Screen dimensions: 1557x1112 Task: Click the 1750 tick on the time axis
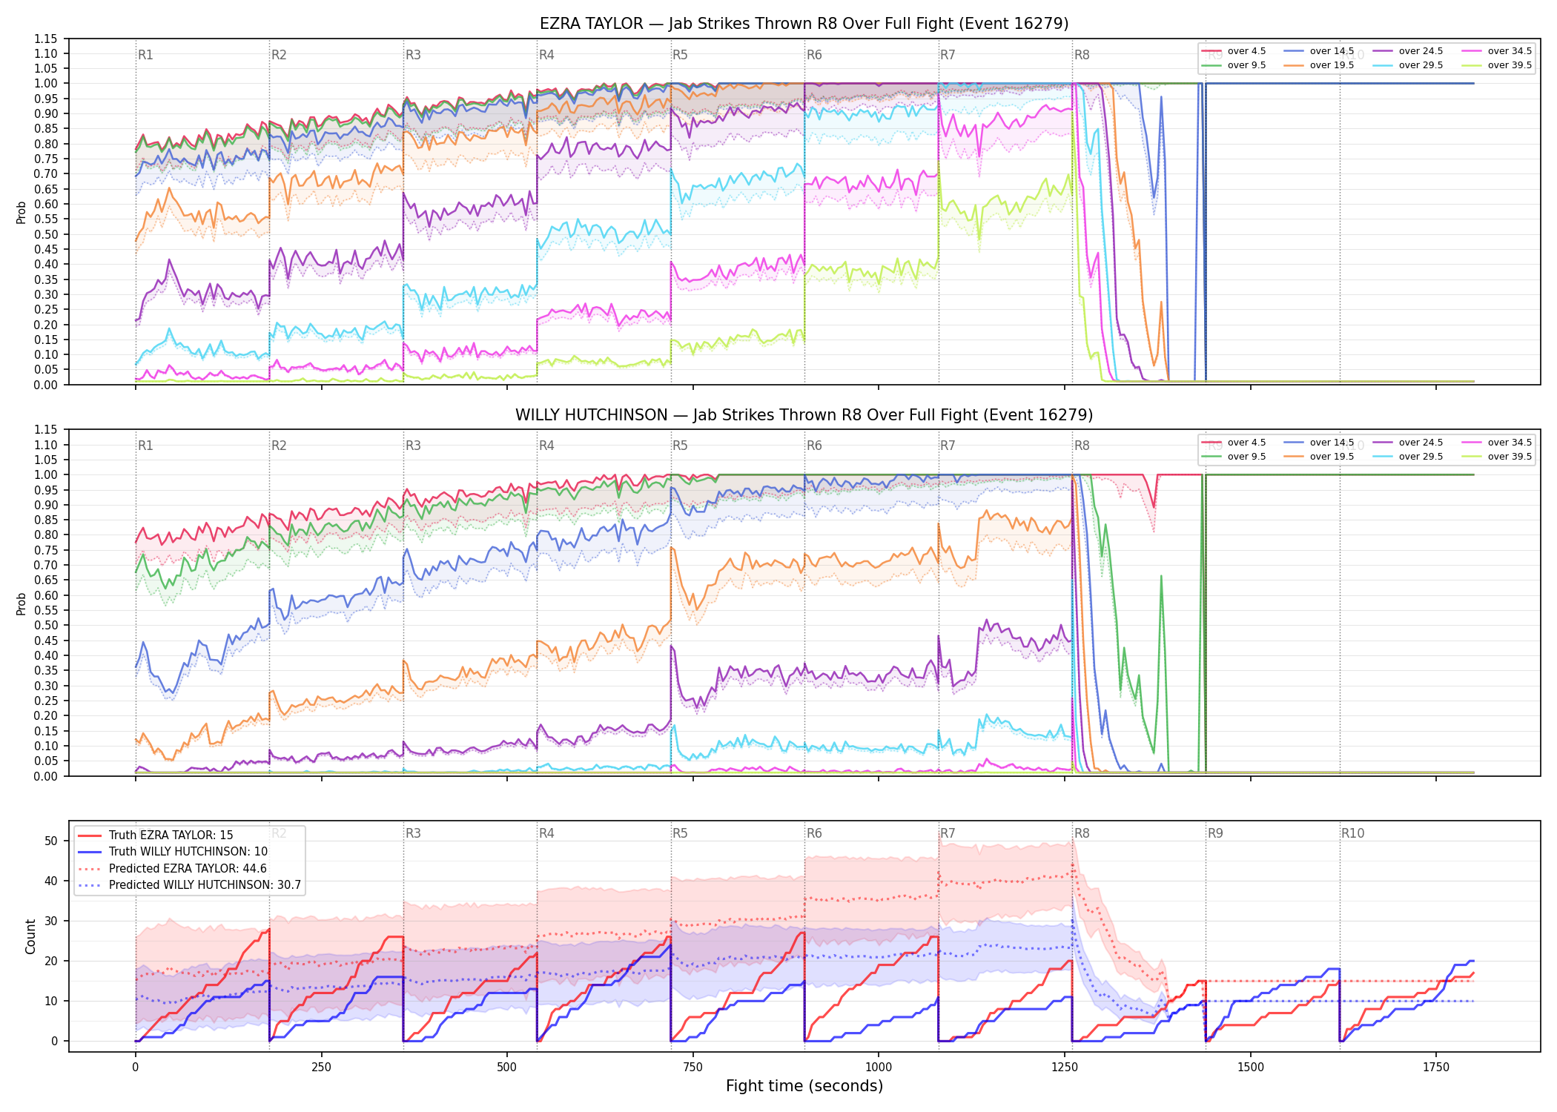[1436, 1067]
